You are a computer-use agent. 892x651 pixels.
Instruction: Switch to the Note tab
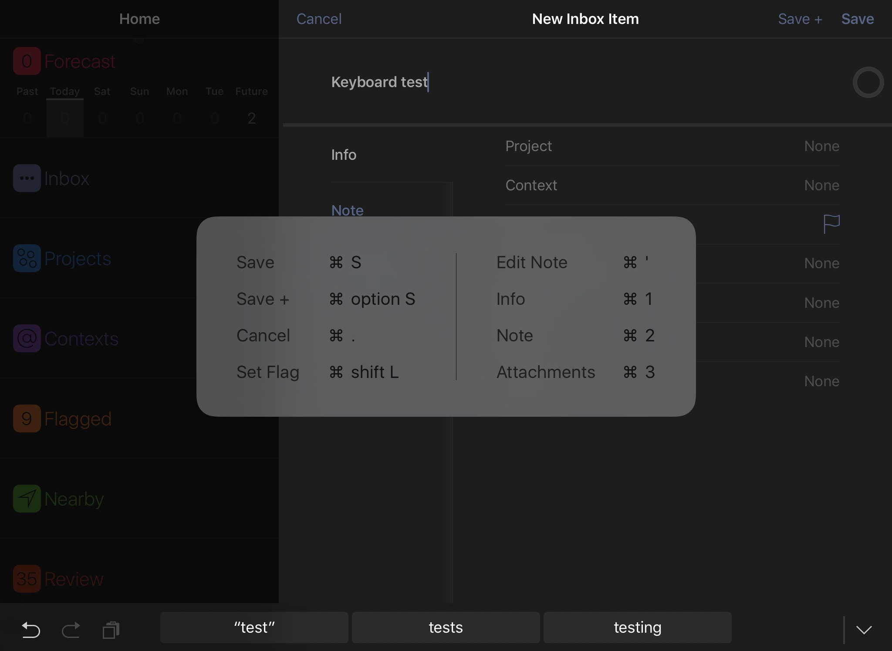tap(347, 210)
